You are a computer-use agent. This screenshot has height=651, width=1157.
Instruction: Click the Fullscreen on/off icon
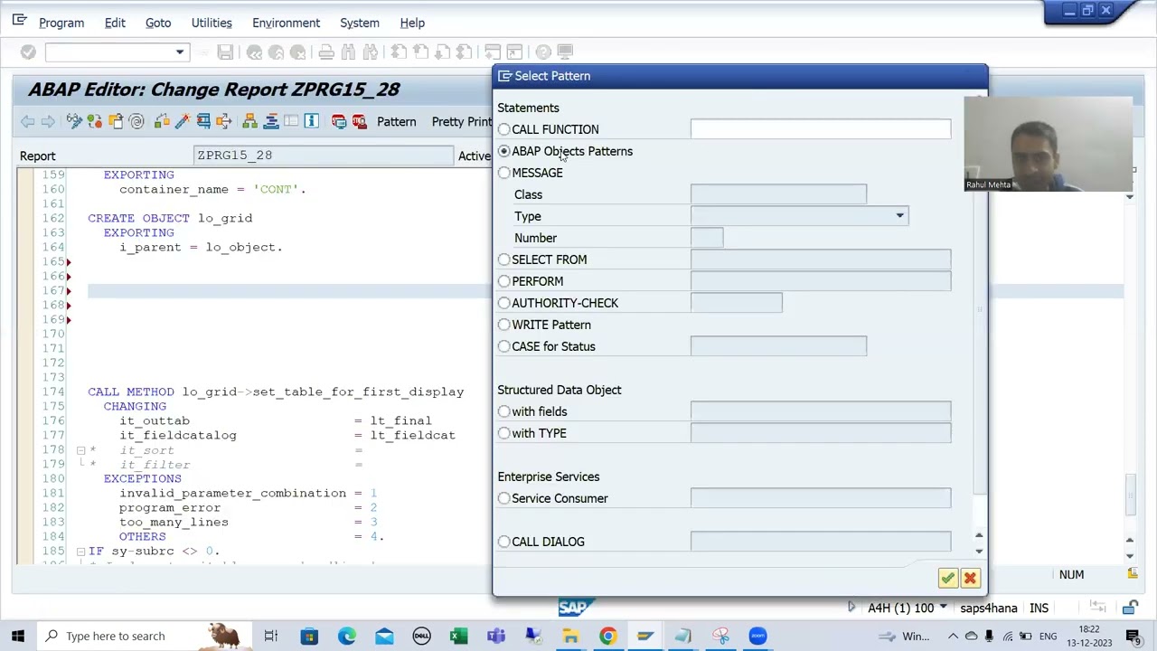click(291, 121)
